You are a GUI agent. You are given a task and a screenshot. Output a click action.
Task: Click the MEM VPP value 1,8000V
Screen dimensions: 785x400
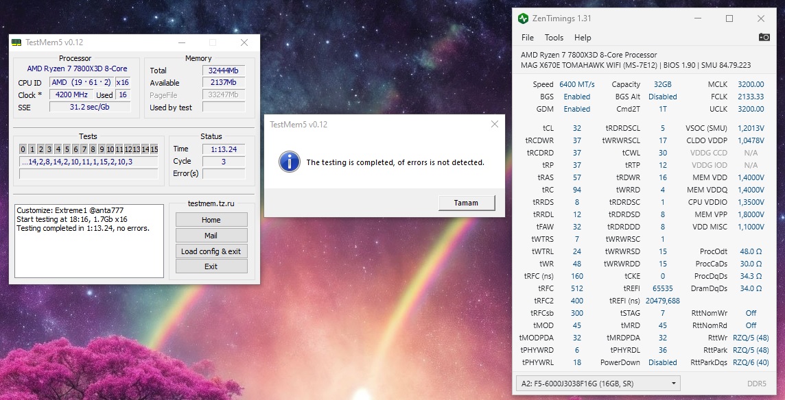751,214
